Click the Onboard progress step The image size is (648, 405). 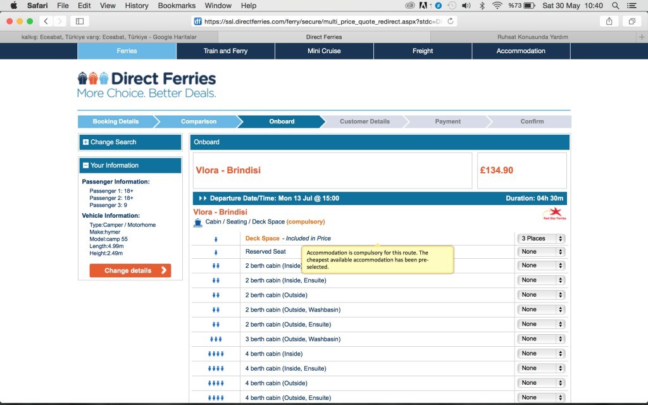tap(282, 121)
